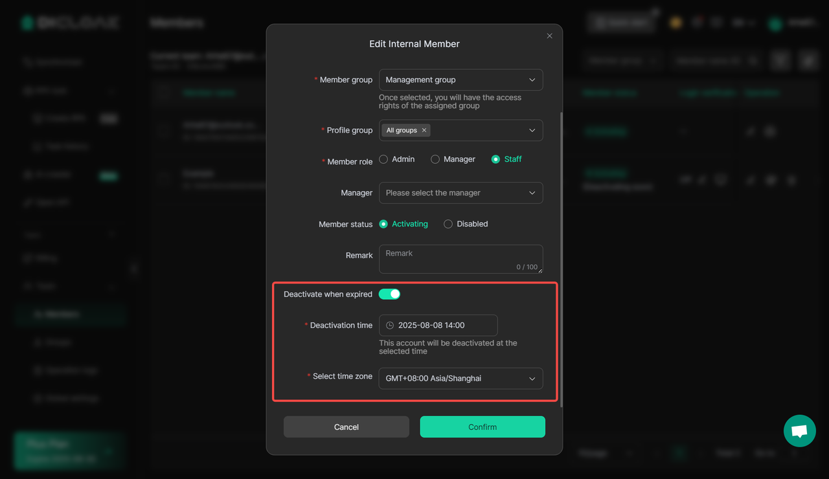Choose the Staff member role
Viewport: 829px width, 479px height.
tap(506, 159)
